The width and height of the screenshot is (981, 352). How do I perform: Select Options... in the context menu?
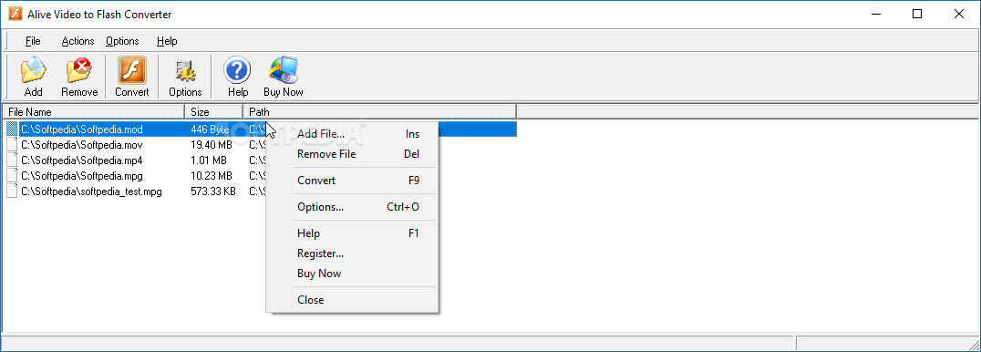(x=352, y=207)
